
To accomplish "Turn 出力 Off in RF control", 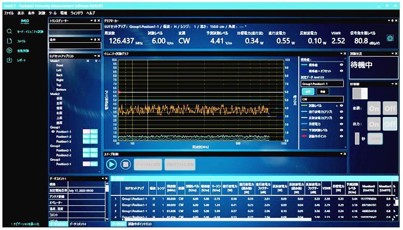I will [390, 124].
